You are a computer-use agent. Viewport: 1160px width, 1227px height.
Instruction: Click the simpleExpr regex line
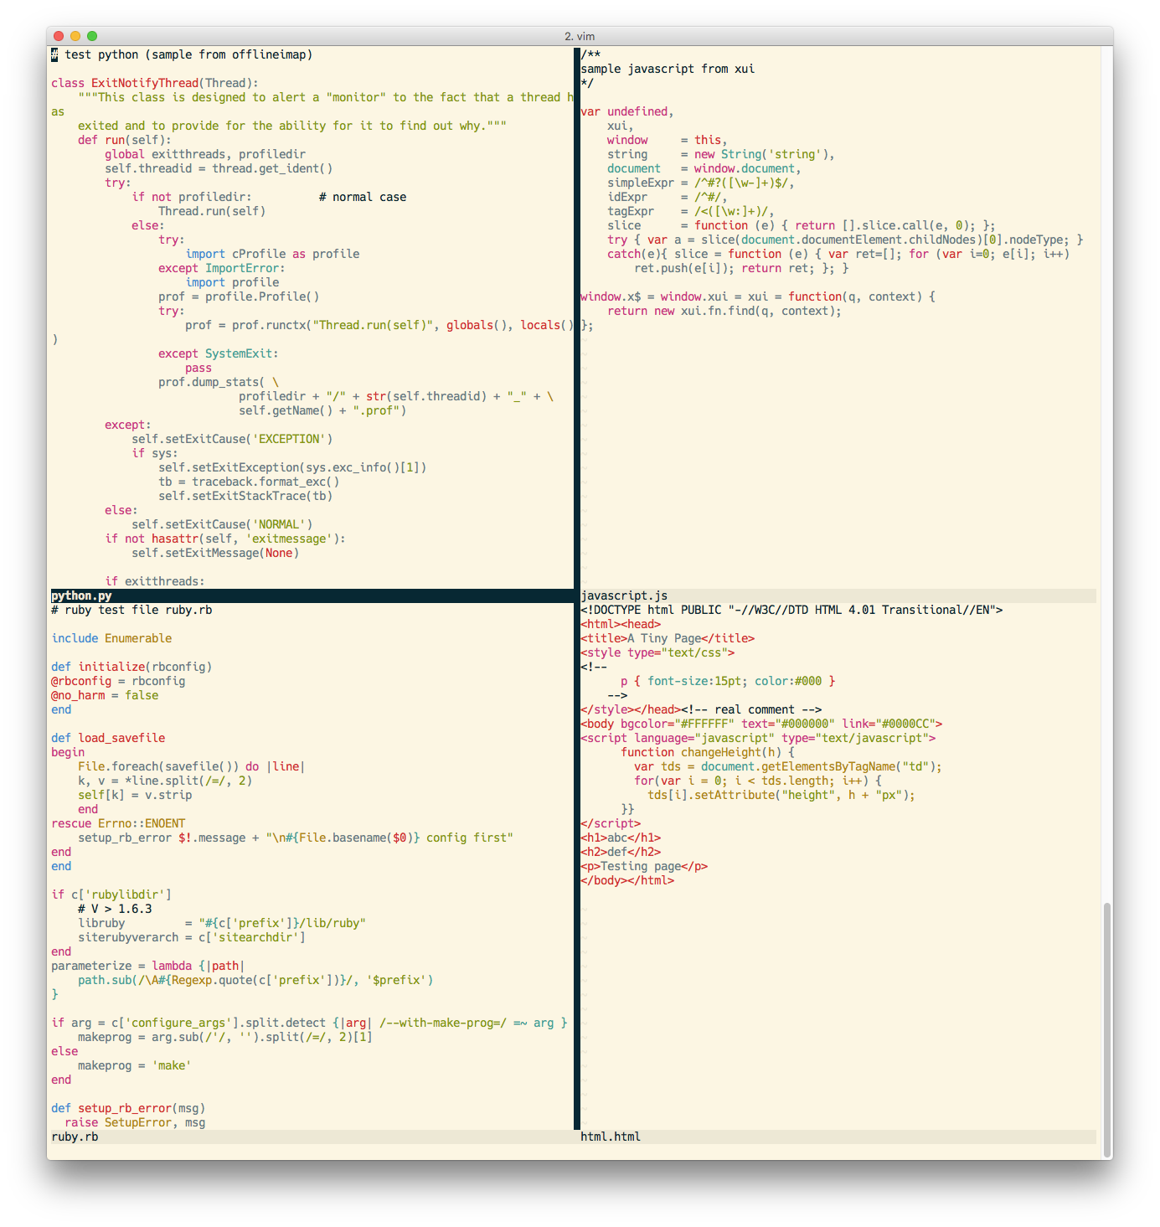point(701,183)
